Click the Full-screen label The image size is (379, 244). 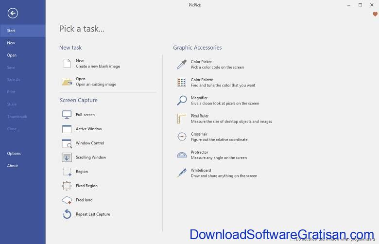pyautogui.click(x=85, y=115)
